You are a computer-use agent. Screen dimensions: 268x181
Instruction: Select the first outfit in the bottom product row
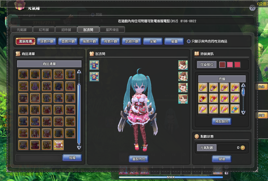(x=23, y=145)
